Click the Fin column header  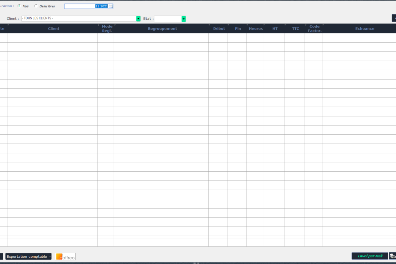click(238, 29)
